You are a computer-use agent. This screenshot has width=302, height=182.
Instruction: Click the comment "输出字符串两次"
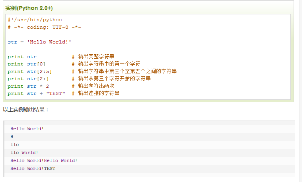[x=96, y=86]
